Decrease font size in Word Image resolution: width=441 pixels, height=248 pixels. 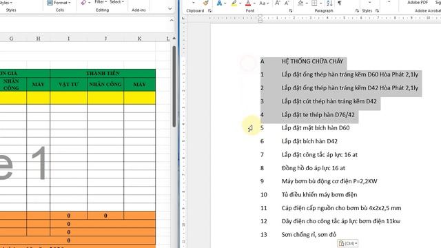tap(287, 3)
